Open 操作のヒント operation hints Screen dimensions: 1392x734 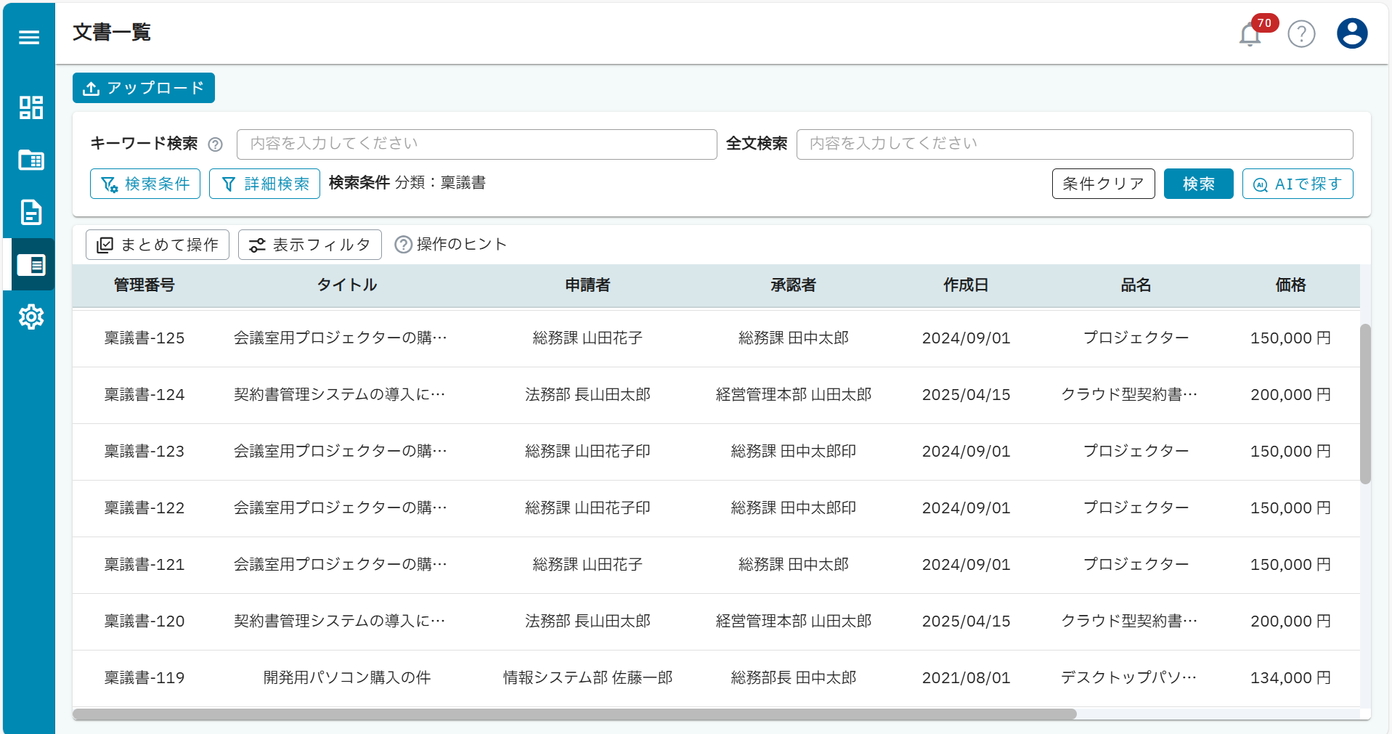(x=450, y=245)
